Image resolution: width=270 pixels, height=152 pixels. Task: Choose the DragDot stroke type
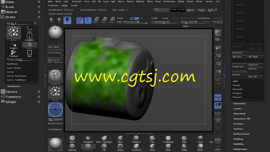[x=13, y=46]
